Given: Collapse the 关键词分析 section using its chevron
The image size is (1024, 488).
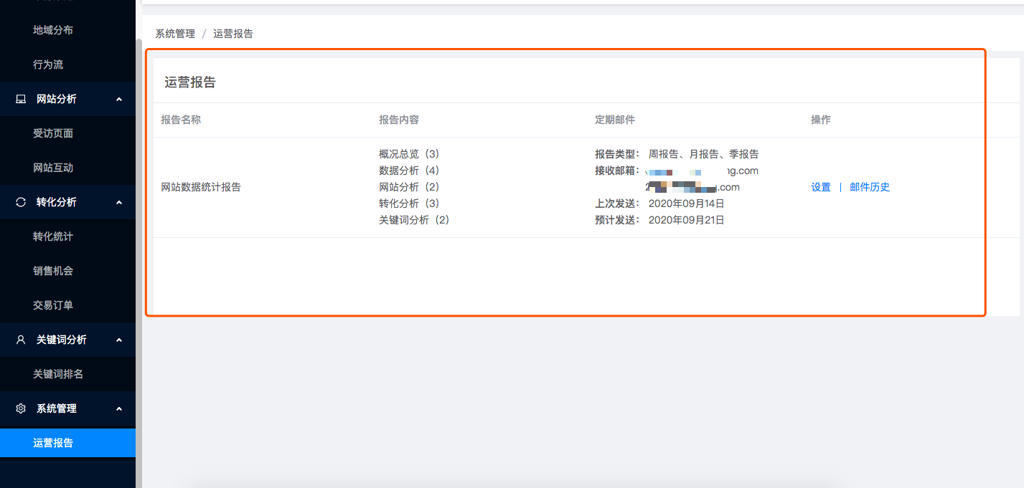Looking at the screenshot, I should coord(119,340).
